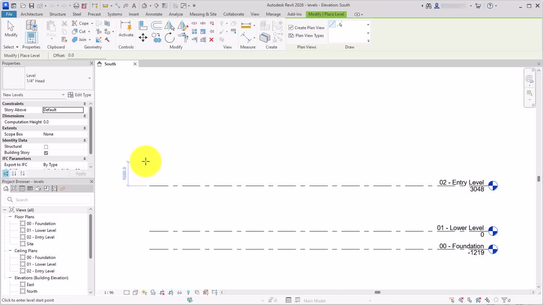This screenshot has width=543, height=305.
Task: Select the Align tool
Action: 143,25
